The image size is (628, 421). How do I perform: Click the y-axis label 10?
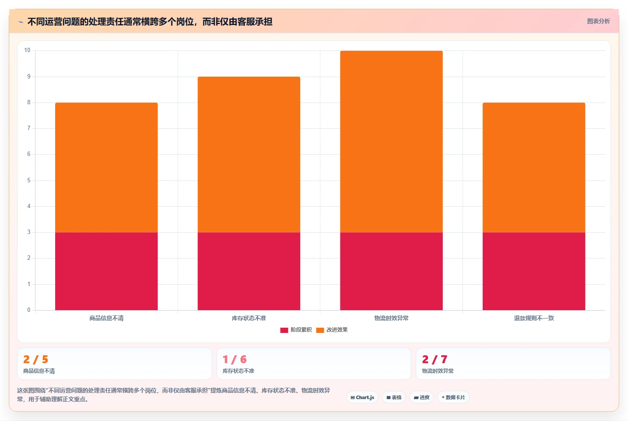(27, 50)
